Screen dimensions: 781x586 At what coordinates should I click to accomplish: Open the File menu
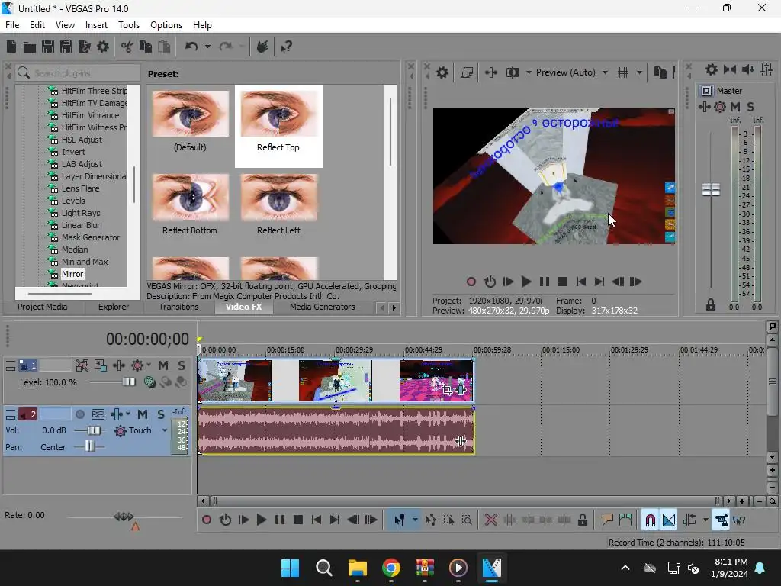(x=12, y=25)
